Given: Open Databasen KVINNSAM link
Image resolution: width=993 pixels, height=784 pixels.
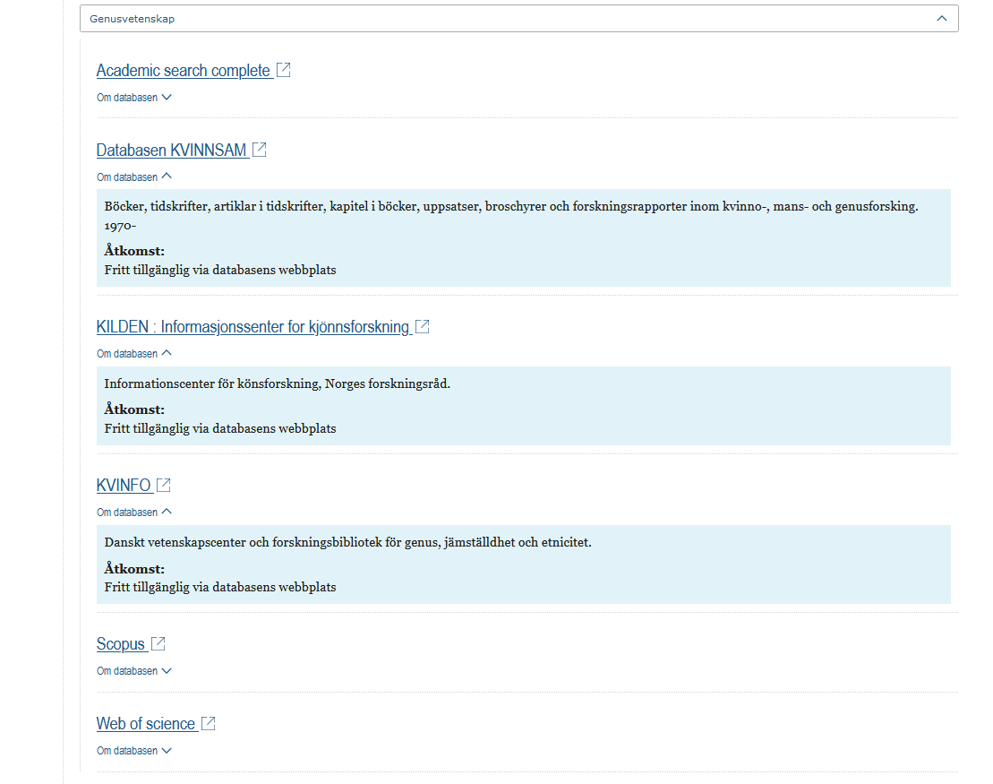Looking at the screenshot, I should (x=171, y=151).
